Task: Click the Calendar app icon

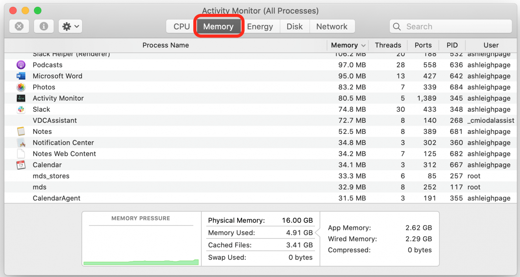Action: click(x=21, y=165)
